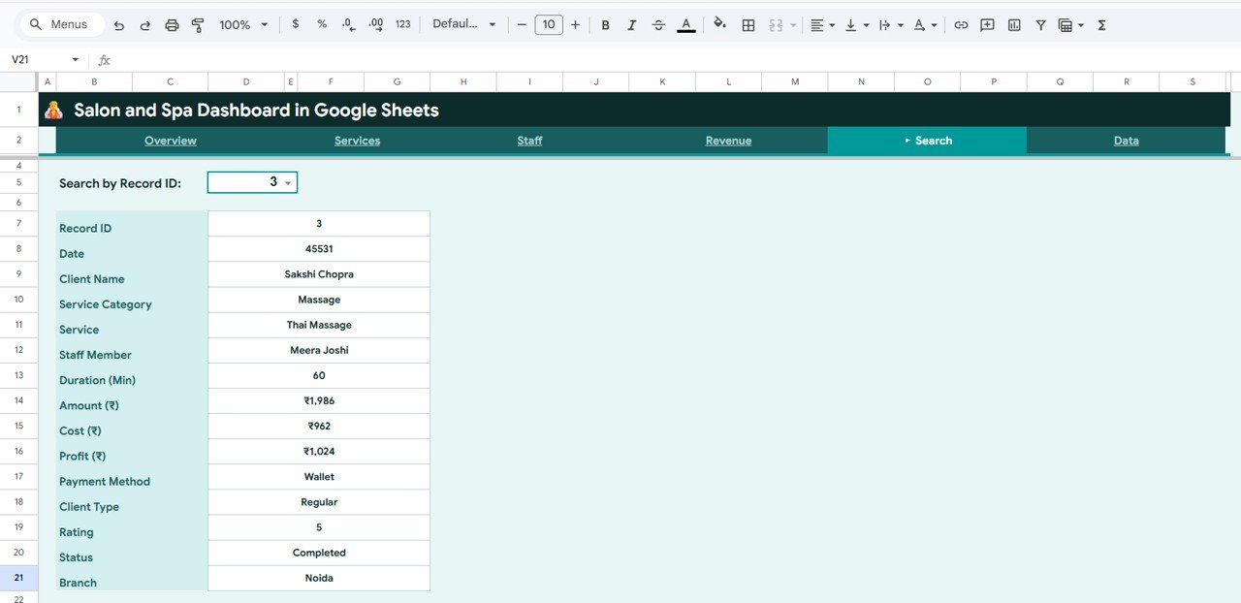Click the Insert link icon

(x=962, y=24)
